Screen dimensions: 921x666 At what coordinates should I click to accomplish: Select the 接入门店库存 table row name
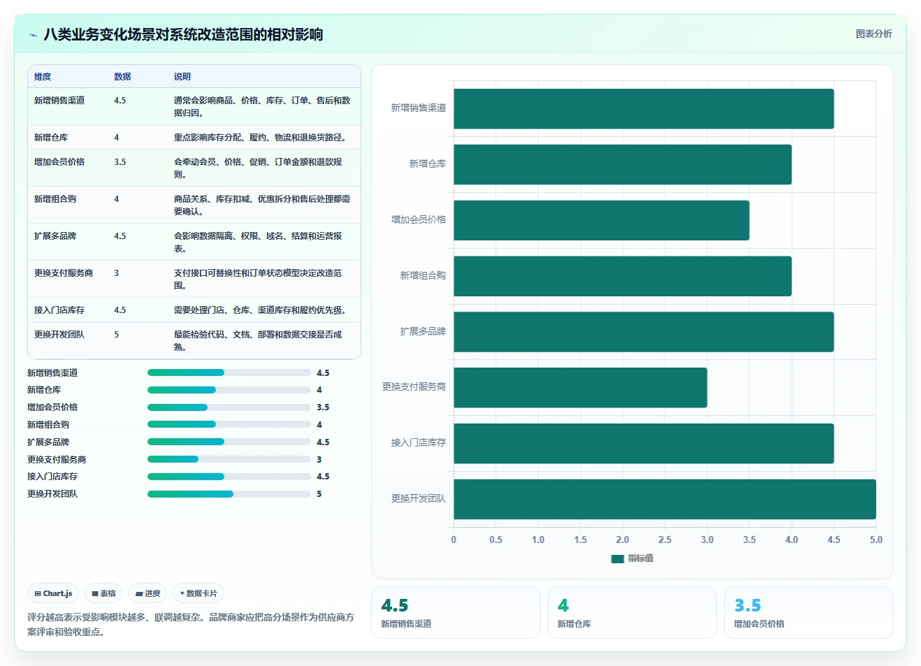pyautogui.click(x=59, y=310)
